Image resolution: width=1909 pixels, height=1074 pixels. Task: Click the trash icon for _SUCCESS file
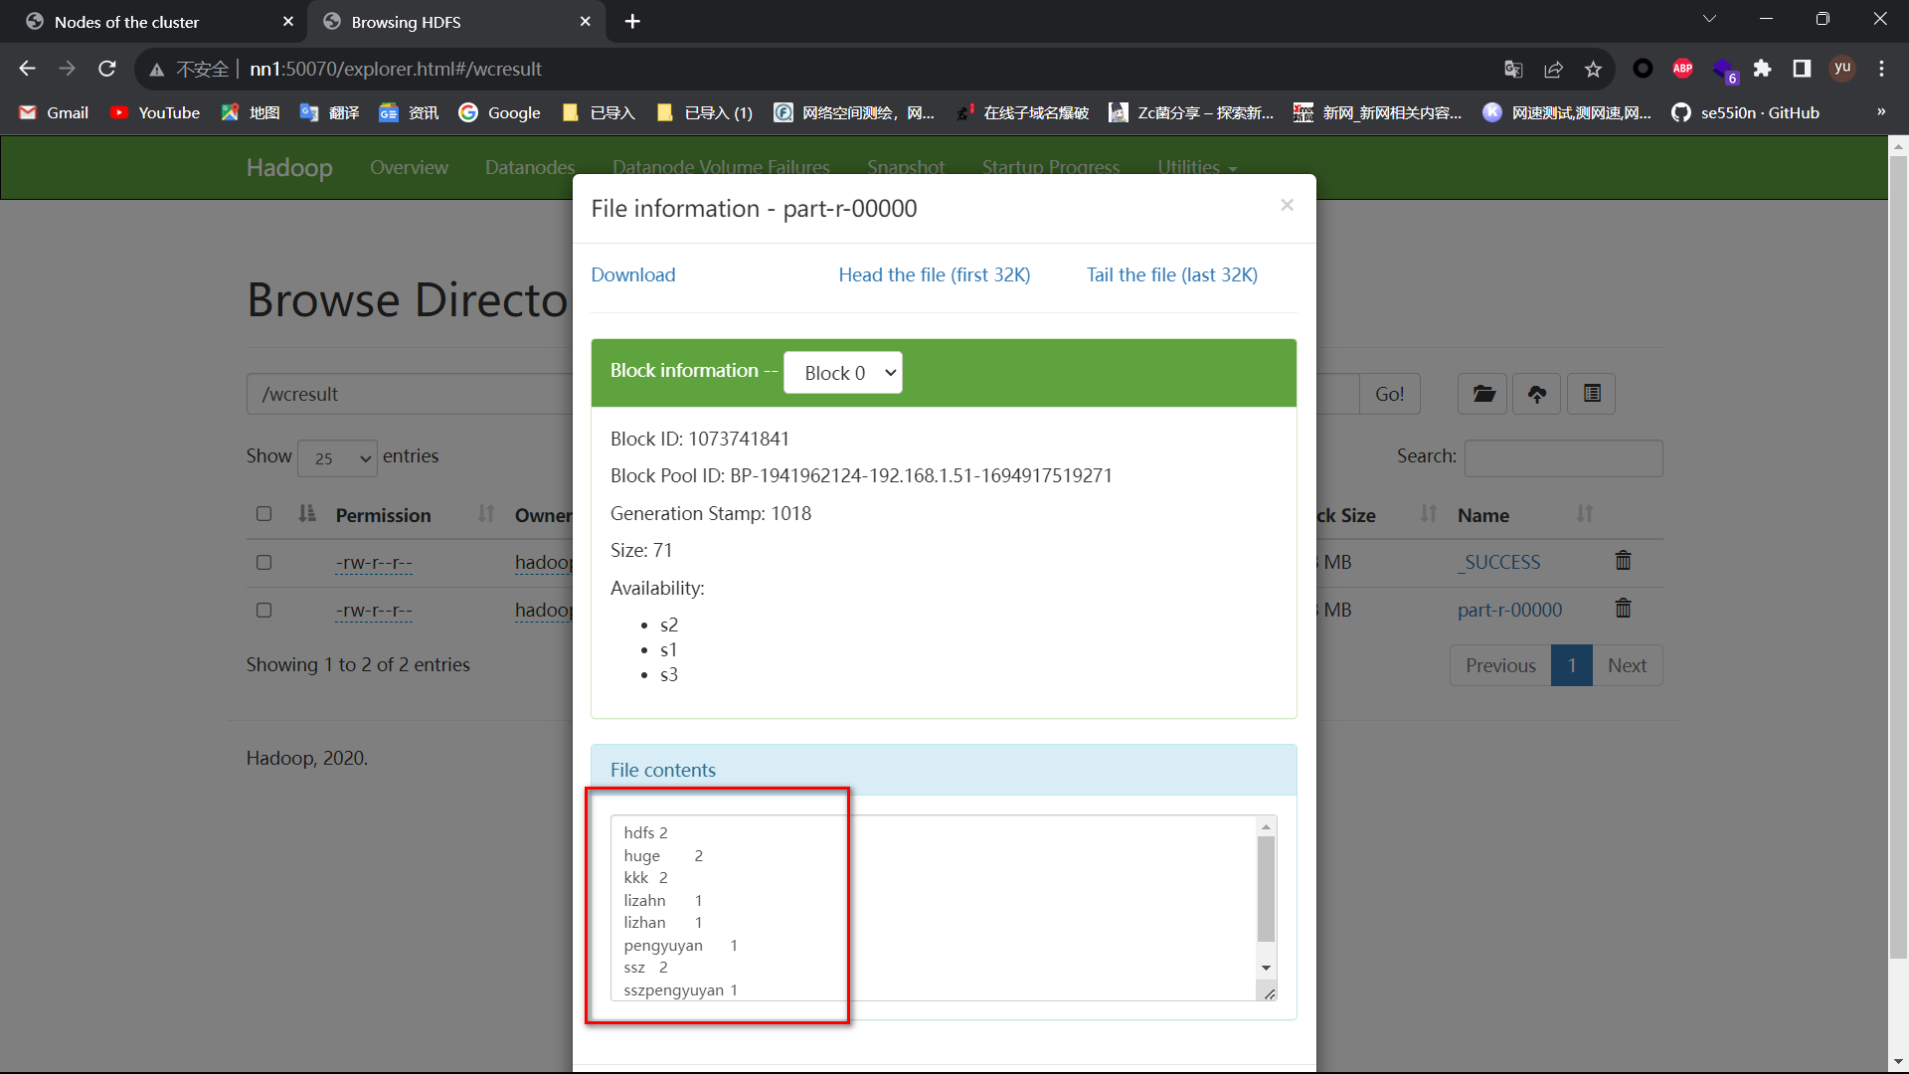click(1623, 561)
